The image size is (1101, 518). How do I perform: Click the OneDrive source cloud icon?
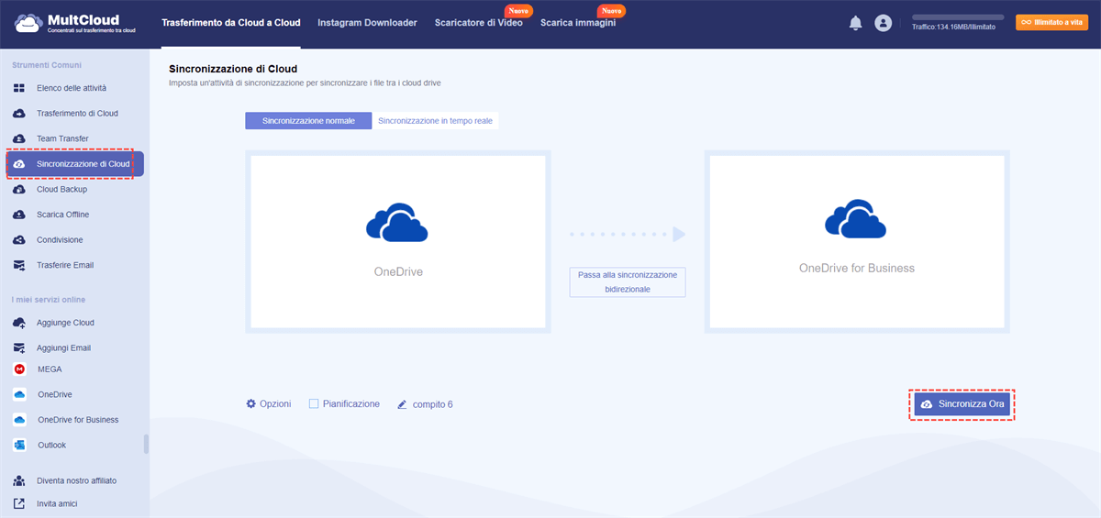pos(397,225)
